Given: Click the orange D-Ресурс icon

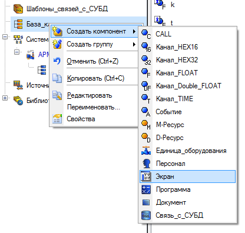Looking at the screenshot, I should (146, 138).
